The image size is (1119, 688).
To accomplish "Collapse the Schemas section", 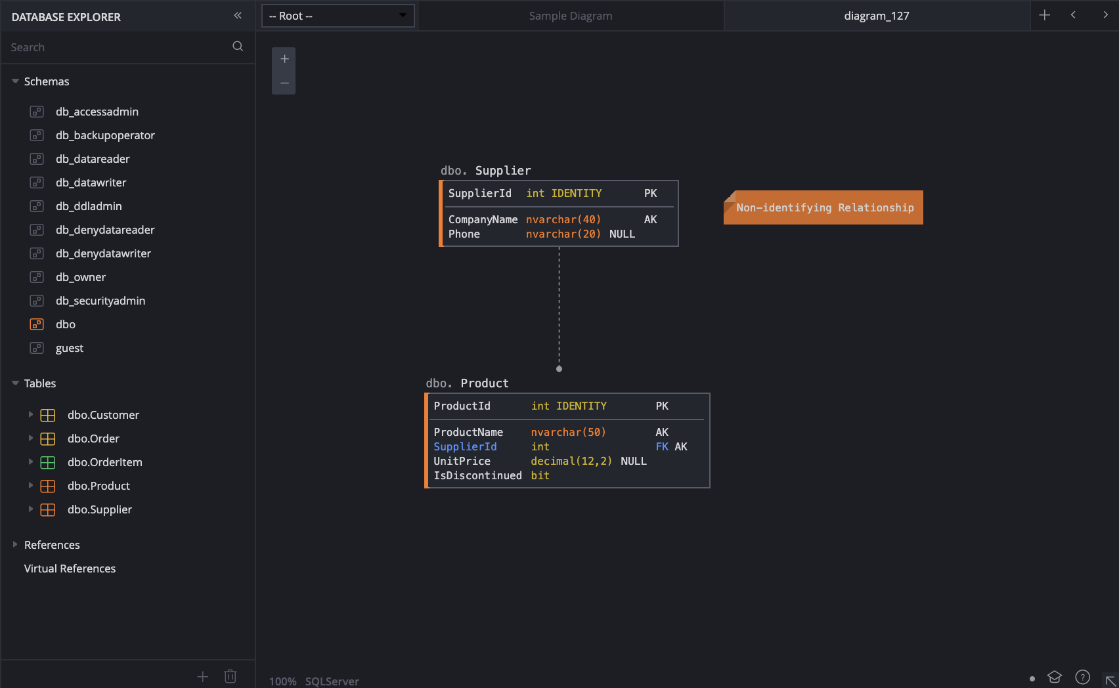I will 14,80.
